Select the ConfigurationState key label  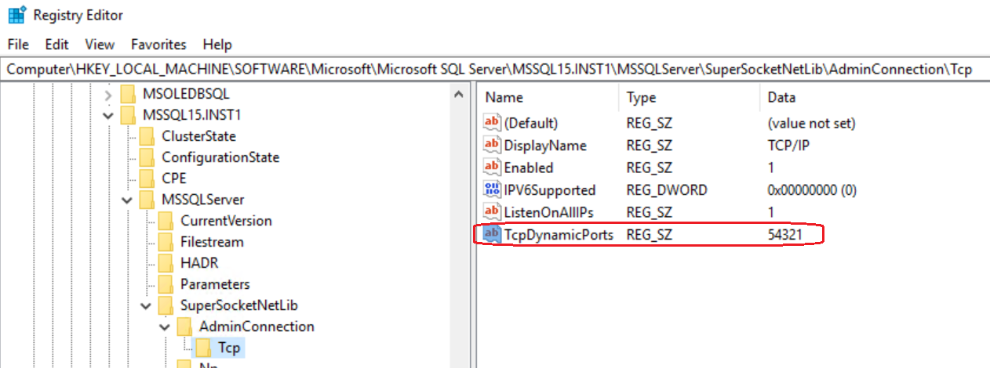tap(220, 157)
